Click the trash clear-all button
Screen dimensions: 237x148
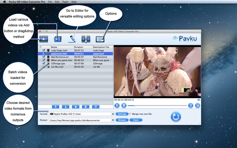coord(86,107)
